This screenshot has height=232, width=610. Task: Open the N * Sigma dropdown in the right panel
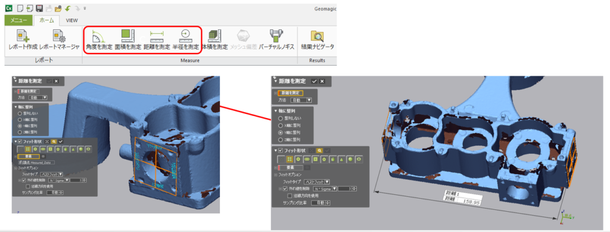click(x=325, y=189)
